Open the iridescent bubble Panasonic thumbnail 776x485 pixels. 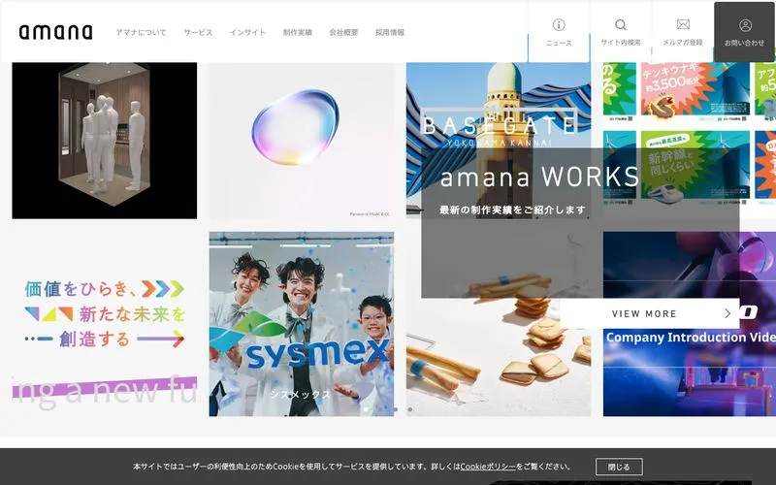pos(302,141)
